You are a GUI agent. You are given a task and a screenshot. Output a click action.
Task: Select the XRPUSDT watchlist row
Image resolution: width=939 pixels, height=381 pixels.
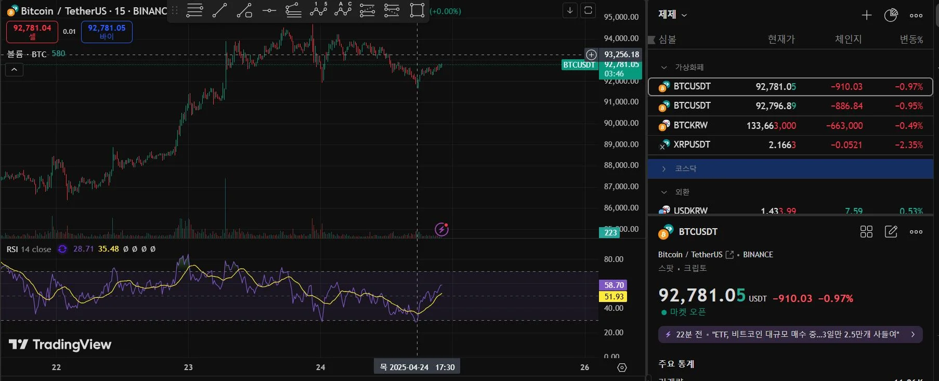pyautogui.click(x=790, y=144)
